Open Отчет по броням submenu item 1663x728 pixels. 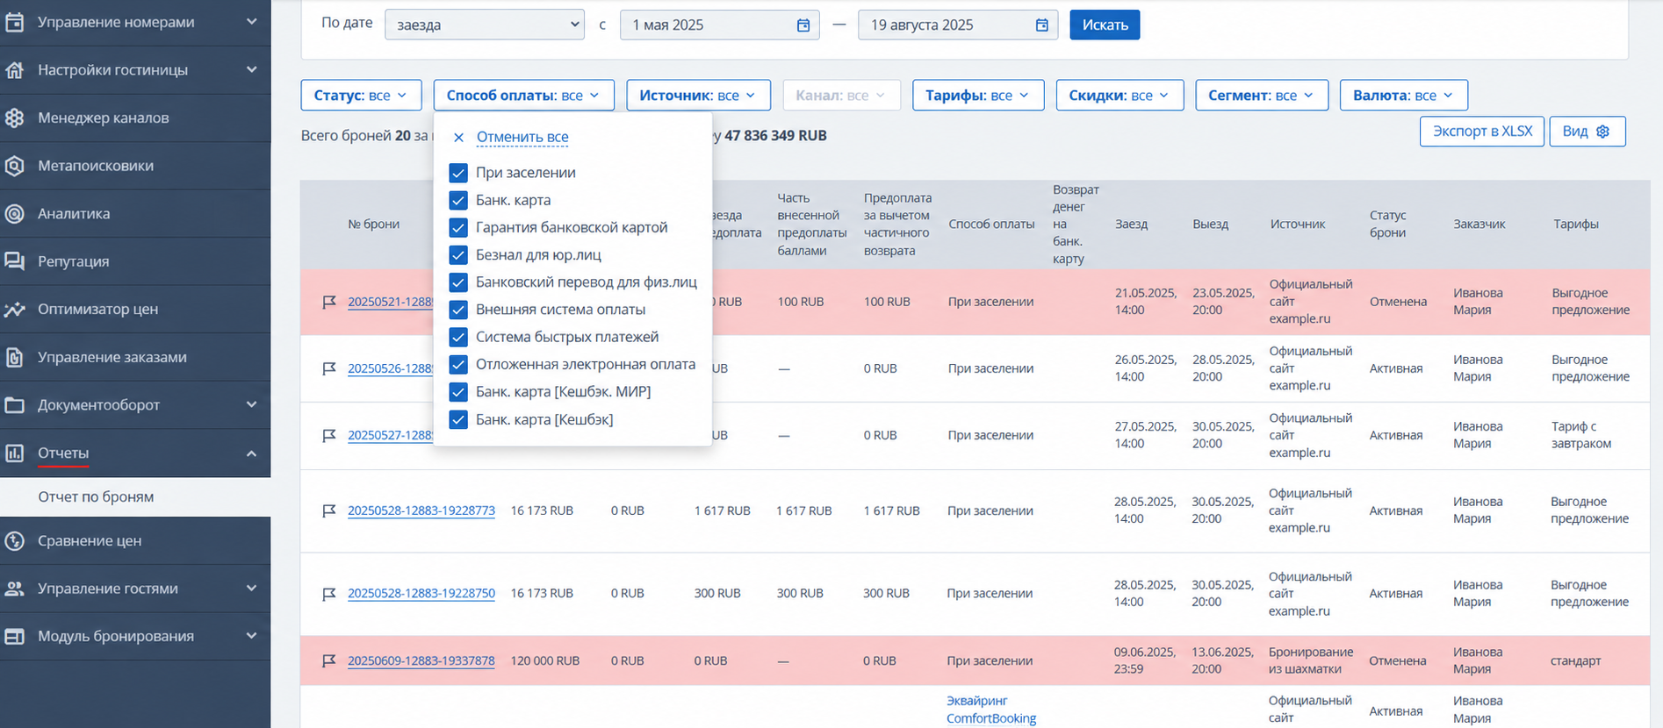click(96, 496)
